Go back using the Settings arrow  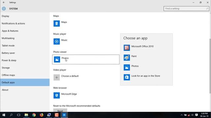(4, 2)
